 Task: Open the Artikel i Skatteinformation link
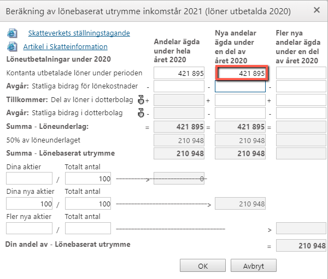point(65,46)
